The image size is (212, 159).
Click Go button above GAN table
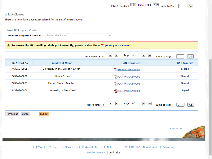point(190,56)
